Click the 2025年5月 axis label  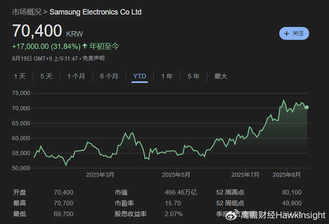click(x=176, y=175)
